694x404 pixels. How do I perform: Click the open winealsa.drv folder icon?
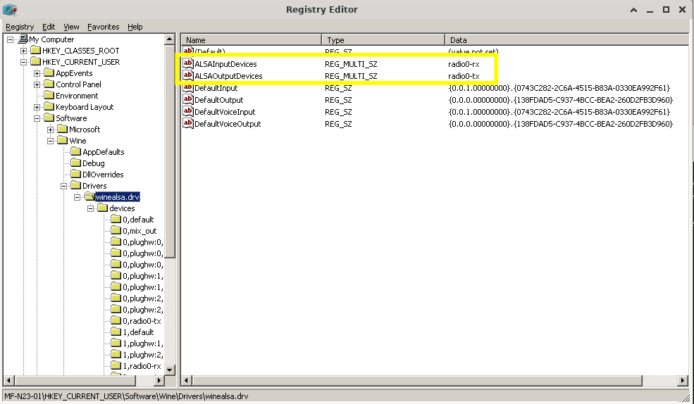click(89, 196)
